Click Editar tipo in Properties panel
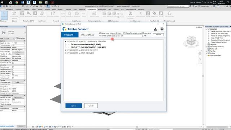Image resolution: width=231 pixels, height=130 pixels. (20, 38)
